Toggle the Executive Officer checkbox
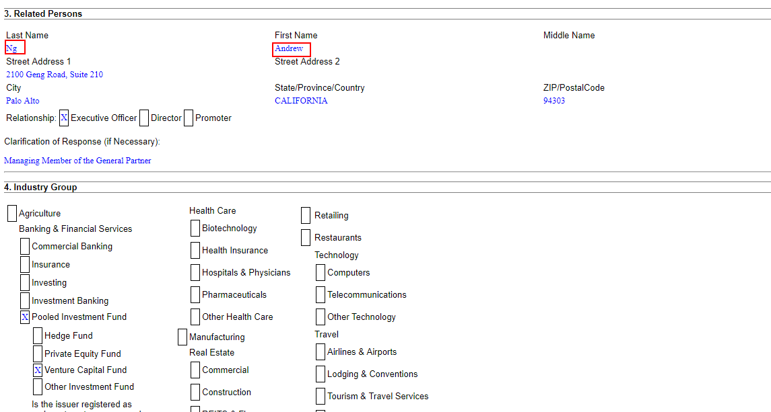771x412 pixels. 64,118
